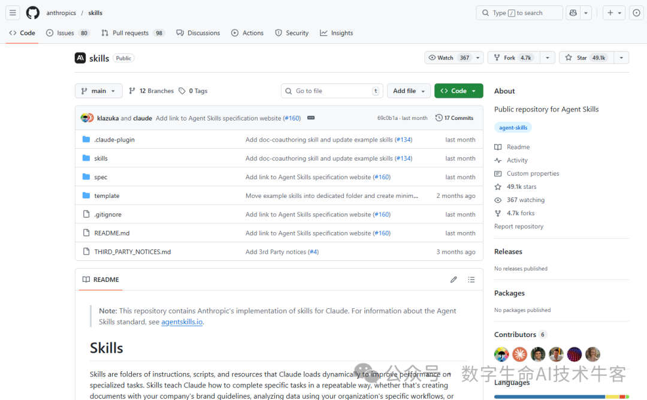This screenshot has width=647, height=400.
Task: Open the README outline list icon
Action: coord(471,279)
